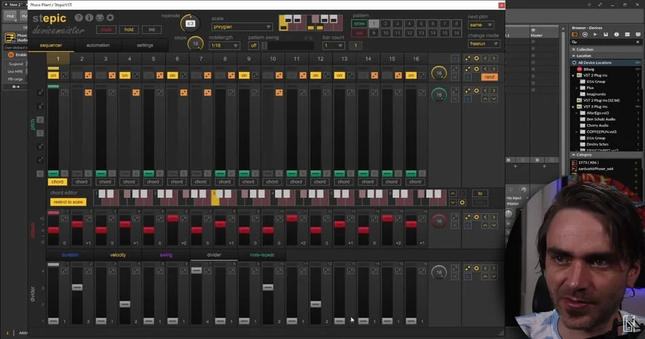Collapse VST 2 Plug-ins tree in browser
The image size is (645, 339).
click(574, 76)
